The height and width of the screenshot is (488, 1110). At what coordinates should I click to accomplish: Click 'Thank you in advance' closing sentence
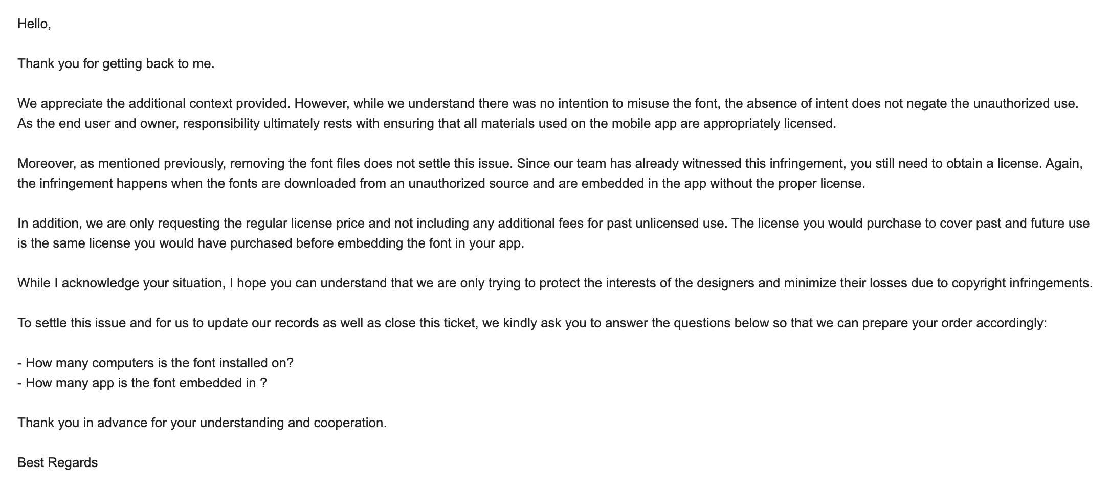(202, 423)
